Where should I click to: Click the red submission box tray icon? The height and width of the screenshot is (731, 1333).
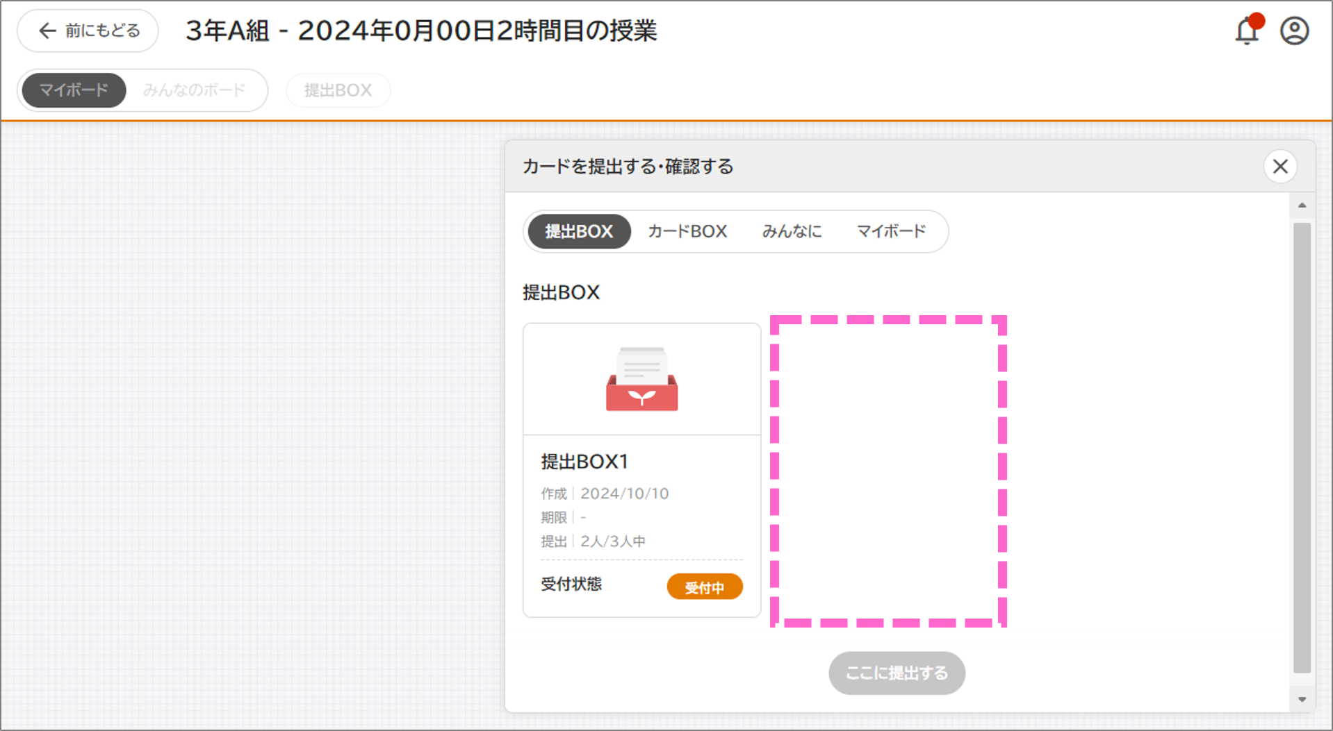tap(641, 380)
